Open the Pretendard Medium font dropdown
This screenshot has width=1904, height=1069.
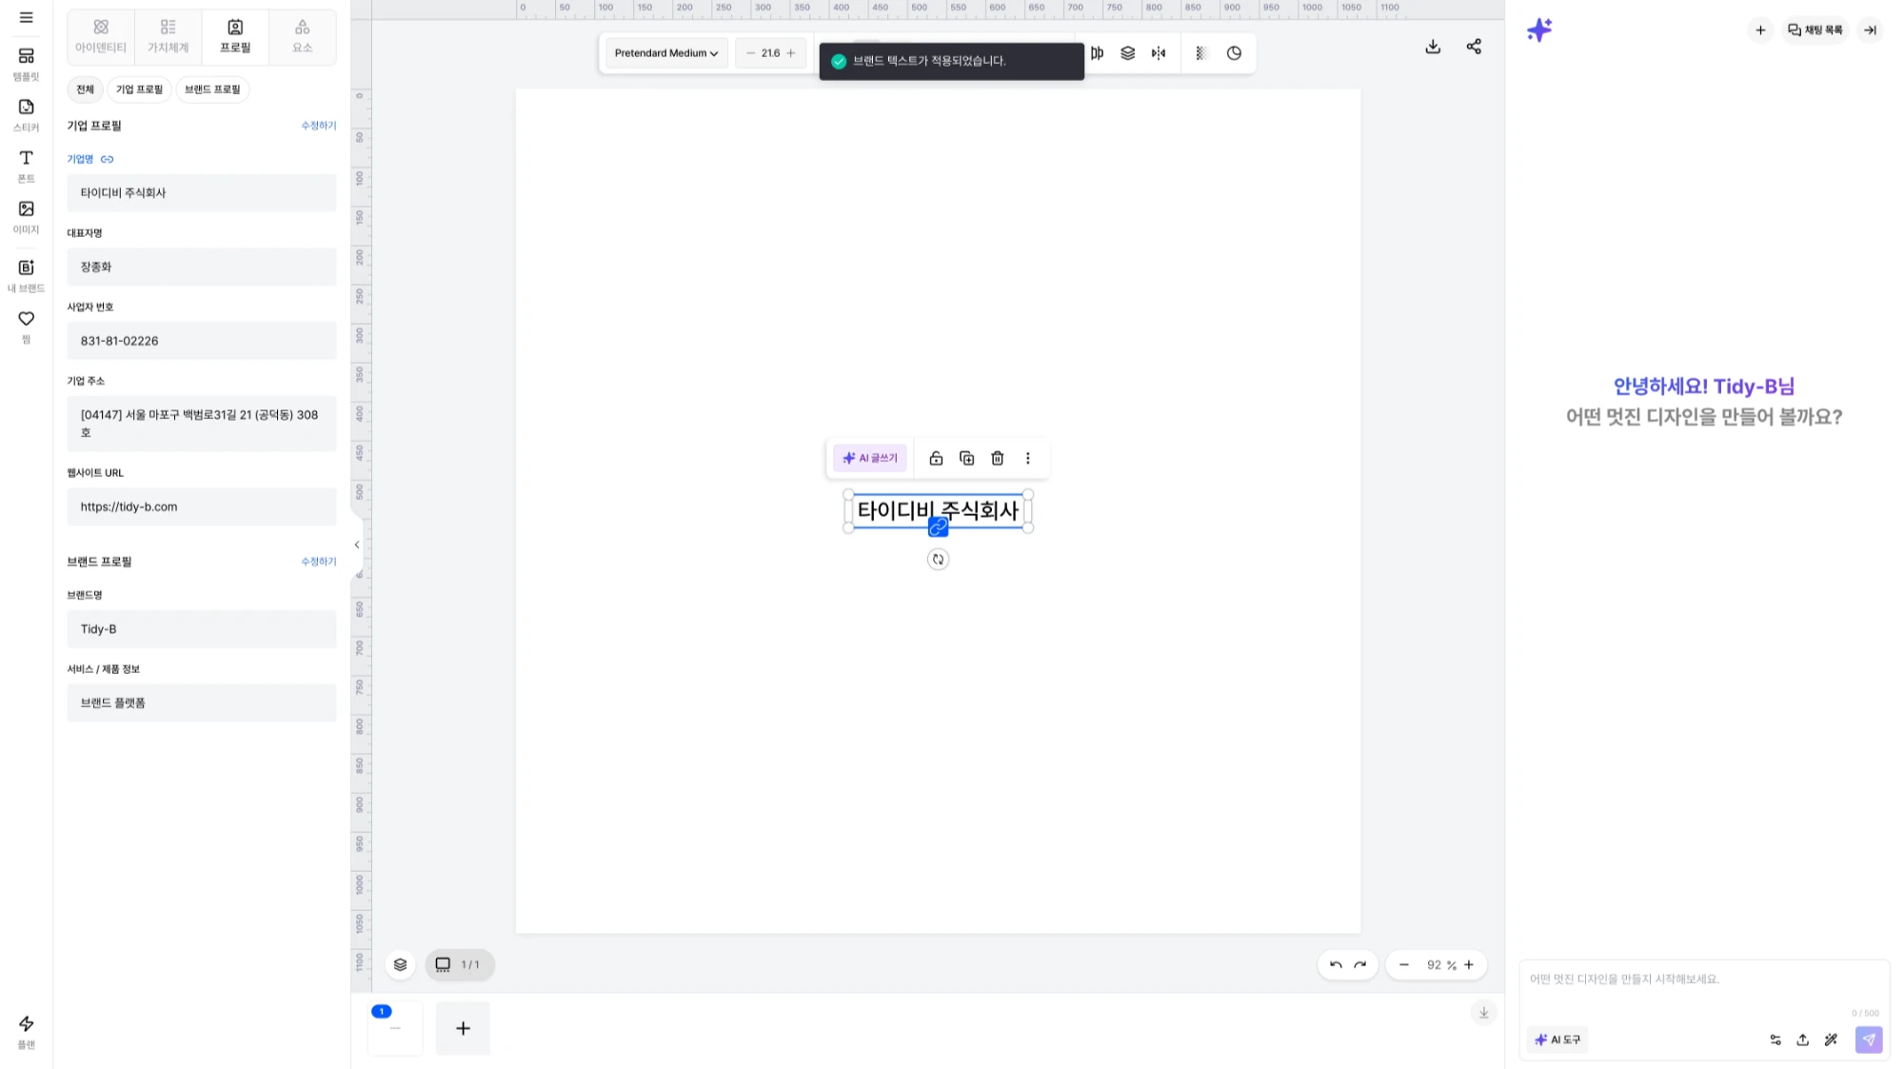666,53
